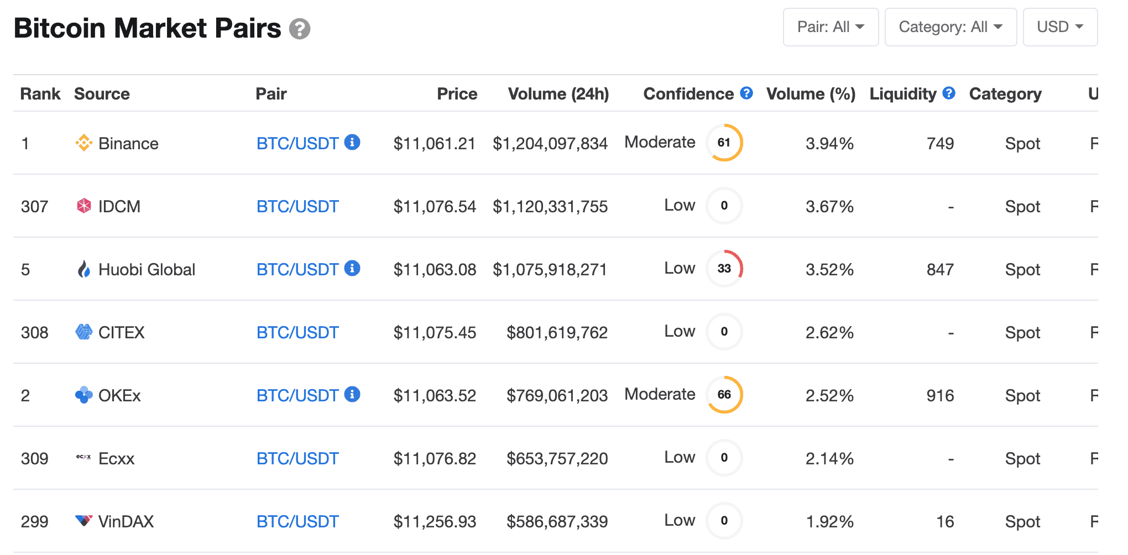Open the Huobi Global BTC/USDT pair link

pyautogui.click(x=297, y=270)
